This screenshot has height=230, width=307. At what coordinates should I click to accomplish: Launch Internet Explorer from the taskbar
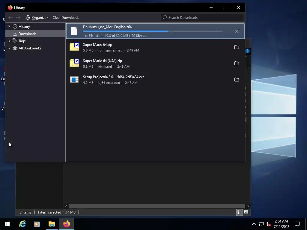coord(22,224)
